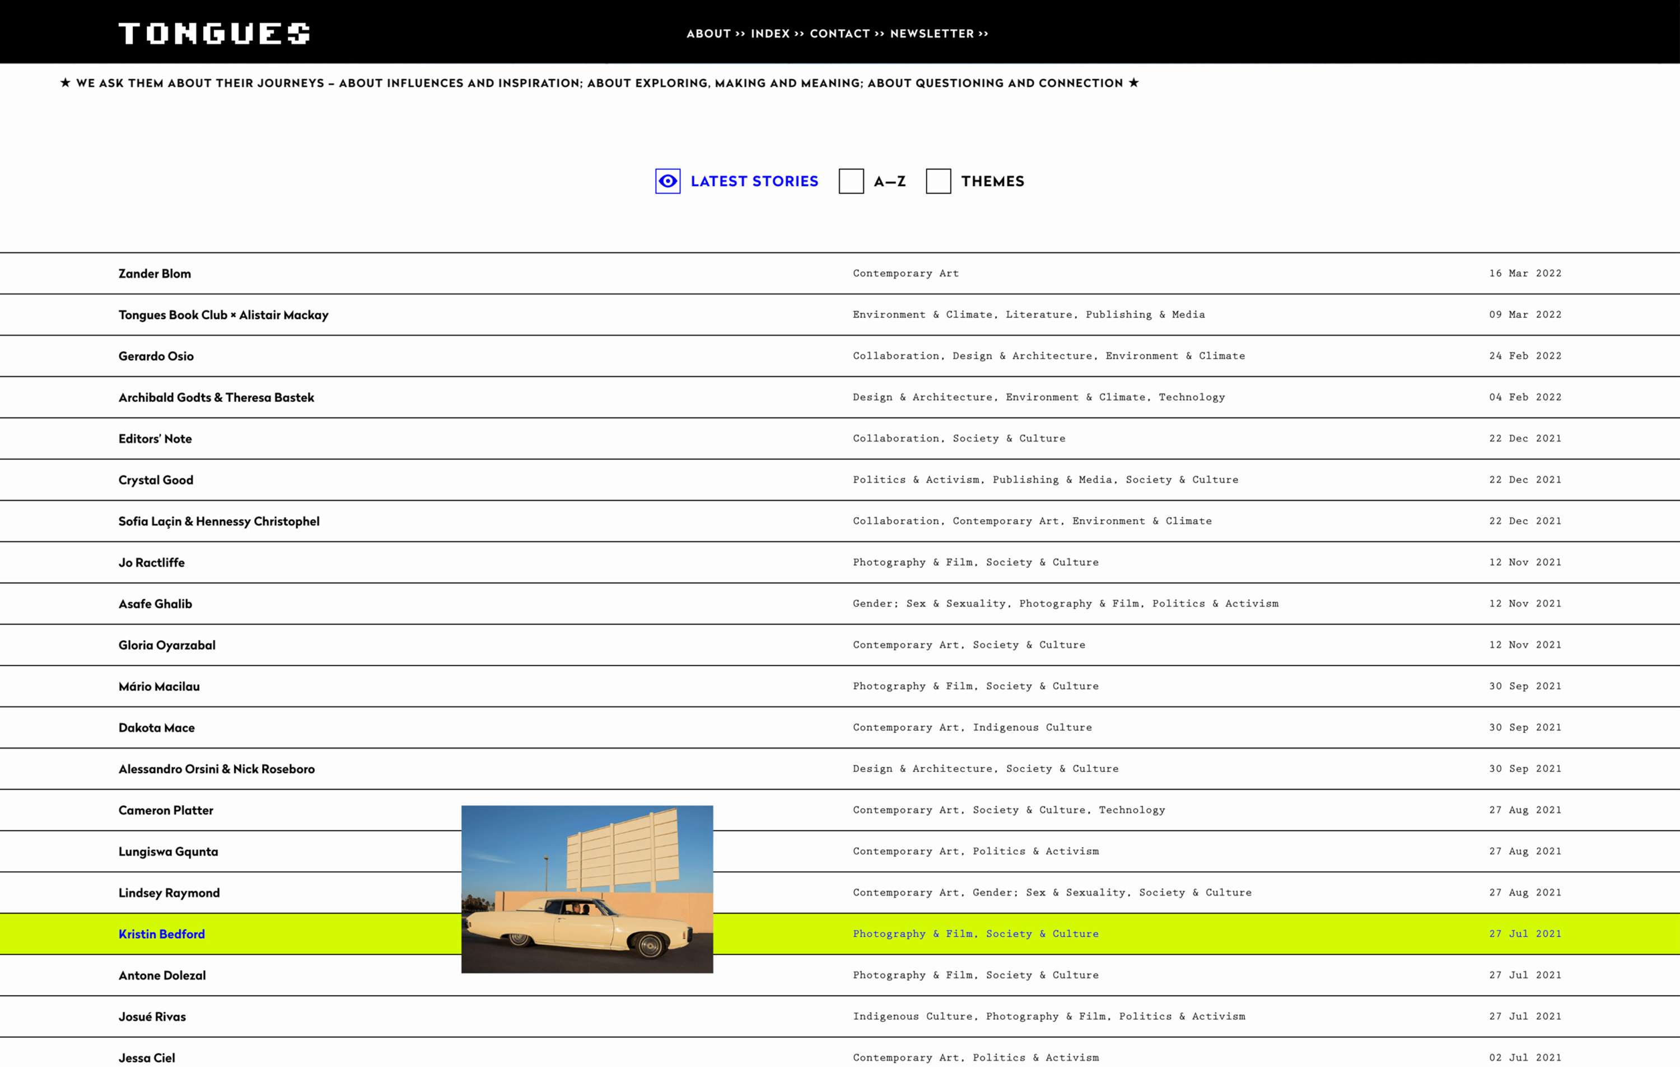Open Tongues Book Club × Alistair Mackay story
Viewport: 1680px width, 1067px height.
point(223,315)
